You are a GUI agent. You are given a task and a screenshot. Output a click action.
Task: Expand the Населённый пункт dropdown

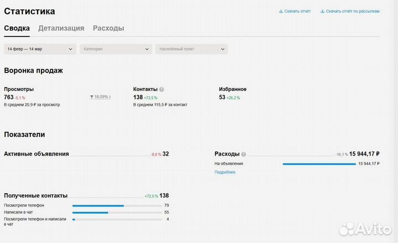[191, 49]
